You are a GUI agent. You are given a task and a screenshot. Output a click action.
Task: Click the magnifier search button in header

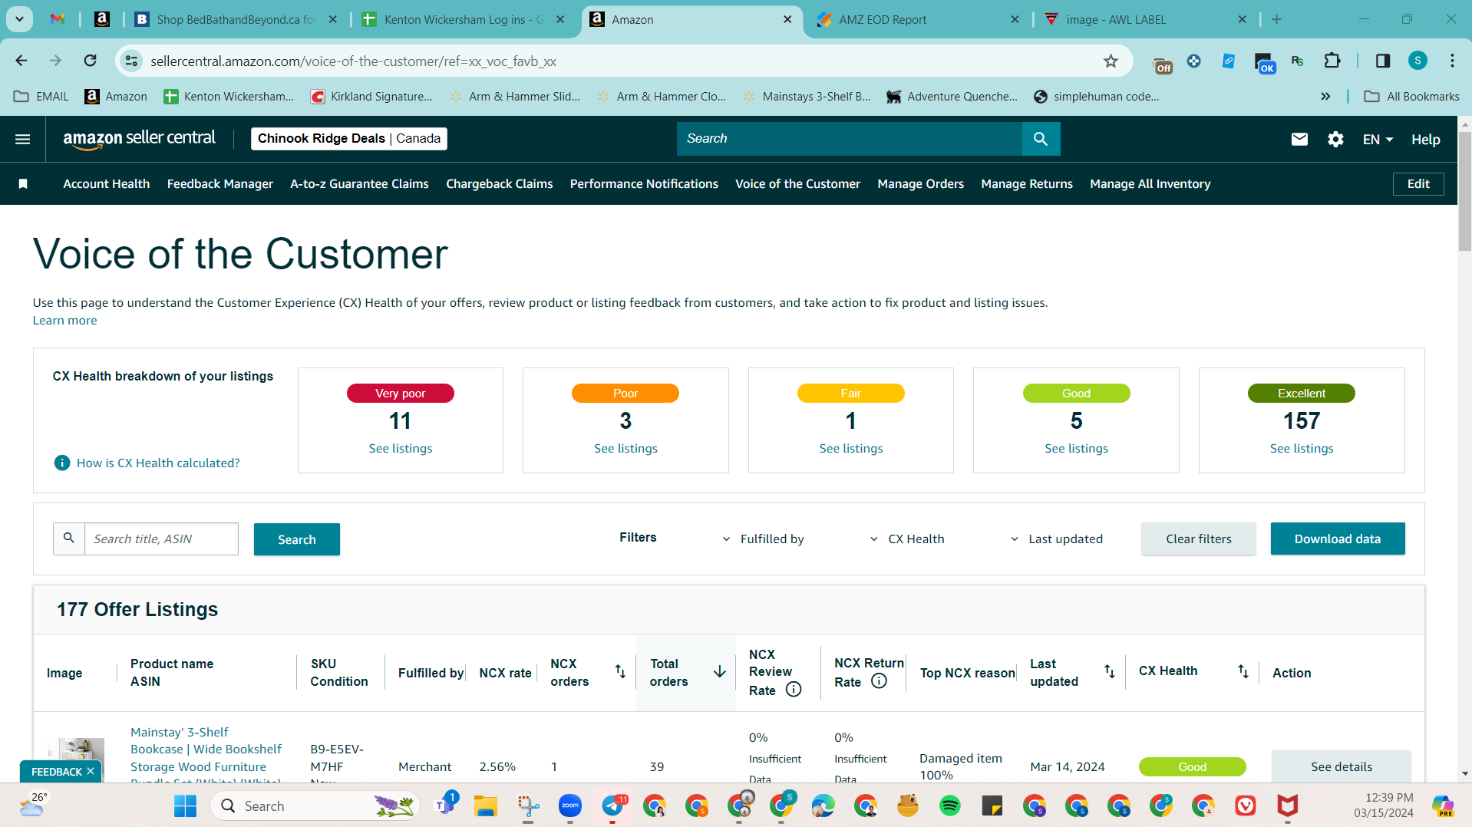tap(1041, 139)
